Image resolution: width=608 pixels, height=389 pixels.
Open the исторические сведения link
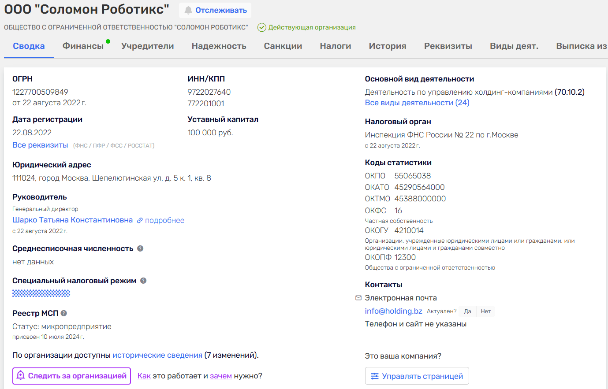157,355
